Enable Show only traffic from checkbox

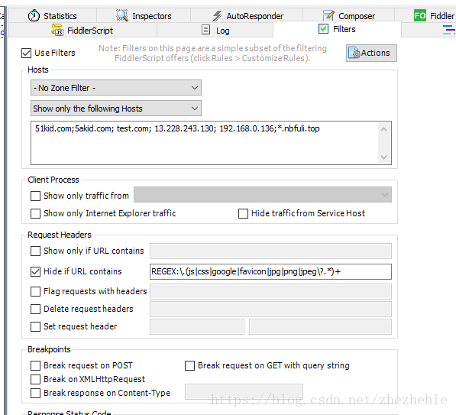coord(35,196)
